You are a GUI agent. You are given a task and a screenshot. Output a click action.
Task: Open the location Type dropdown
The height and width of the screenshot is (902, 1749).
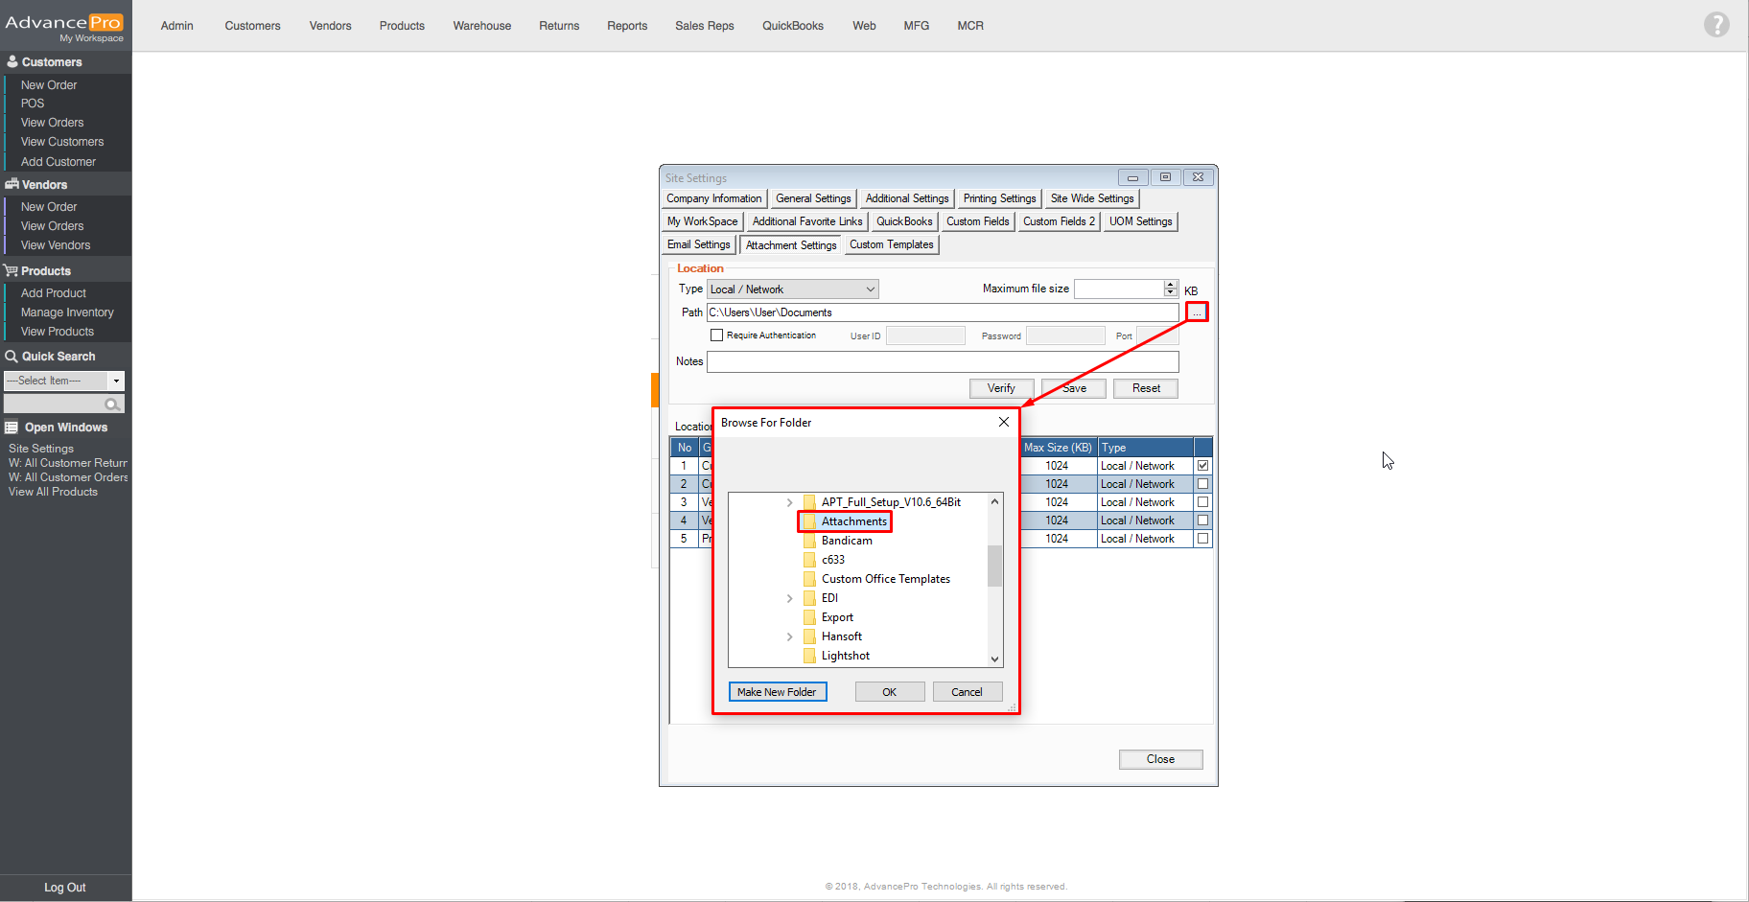793,289
